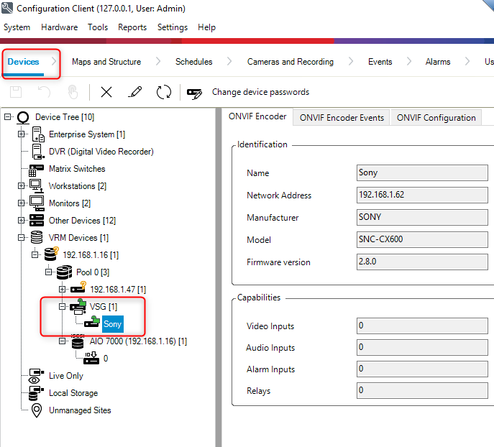Open the Maps and Structure section

(x=106, y=62)
